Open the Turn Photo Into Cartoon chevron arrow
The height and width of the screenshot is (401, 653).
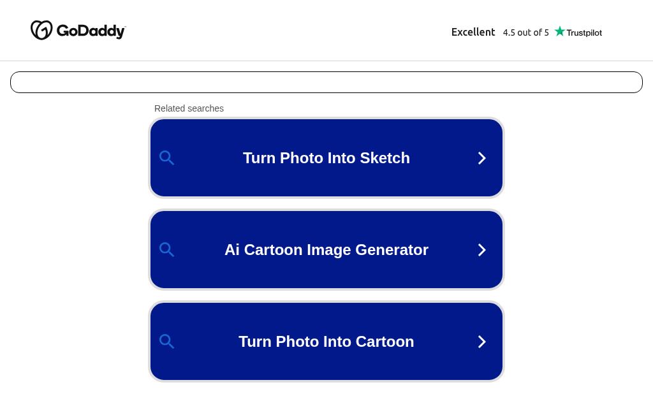pyautogui.click(x=482, y=342)
